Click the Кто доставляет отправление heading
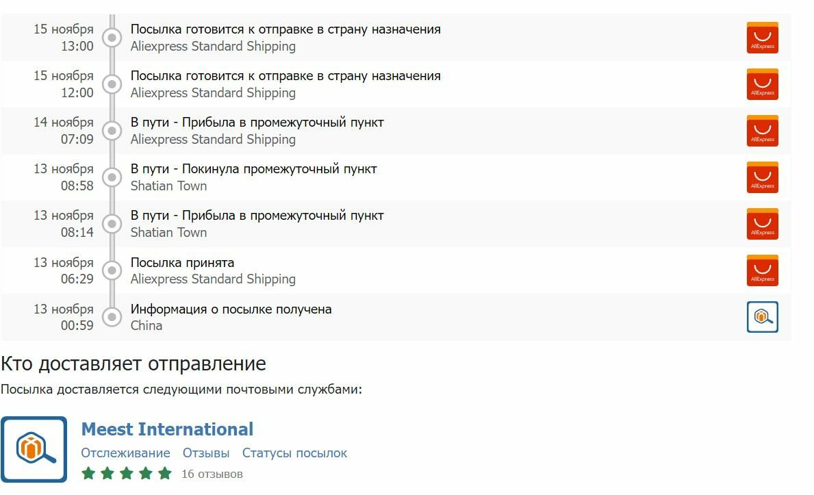Viewport: 814px width, 495px height. 133,364
